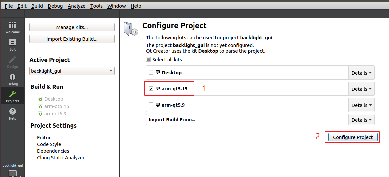Open the Active Project backlight_gui dropdown
The image size is (389, 177).
coord(72,71)
